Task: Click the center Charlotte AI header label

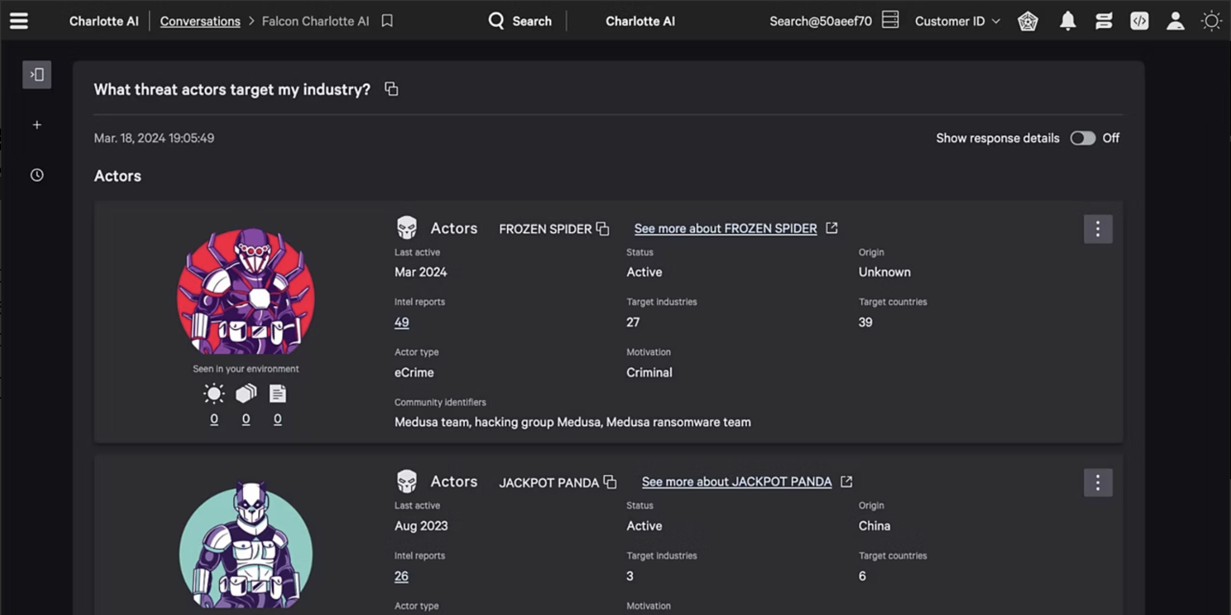Action: (x=640, y=21)
